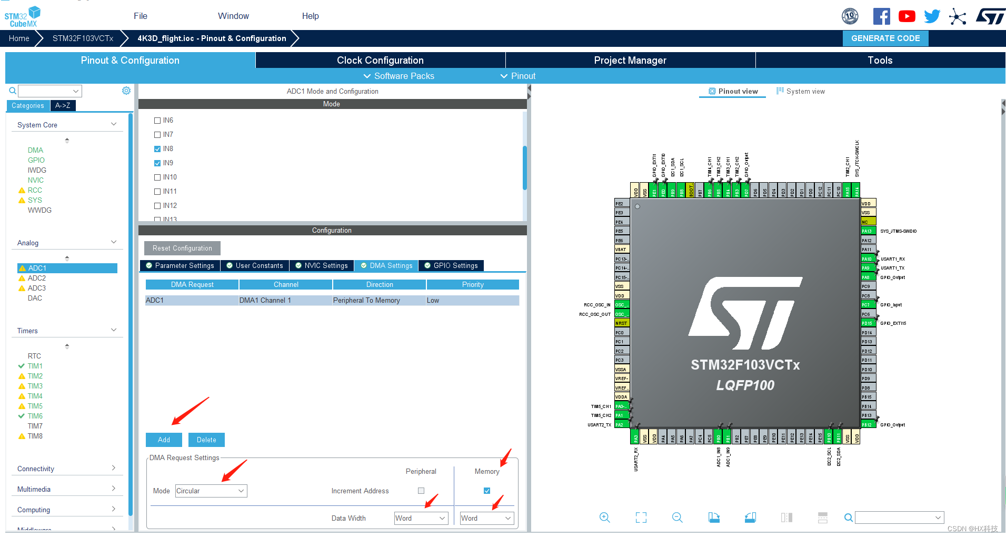Click the SYS warning icon
The image size is (1006, 537).
coord(22,201)
